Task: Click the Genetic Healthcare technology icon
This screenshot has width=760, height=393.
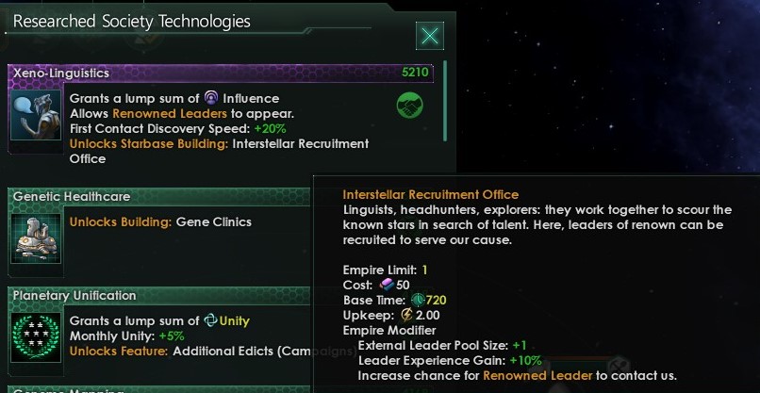Action: [37, 237]
